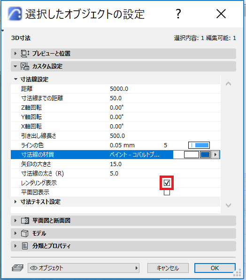246x280 pixels.
Task: Select the ラインの色 parameter label
Action: 32,145
